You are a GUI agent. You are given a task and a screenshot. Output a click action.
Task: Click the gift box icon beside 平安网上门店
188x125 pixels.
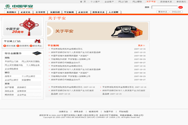point(38,41)
